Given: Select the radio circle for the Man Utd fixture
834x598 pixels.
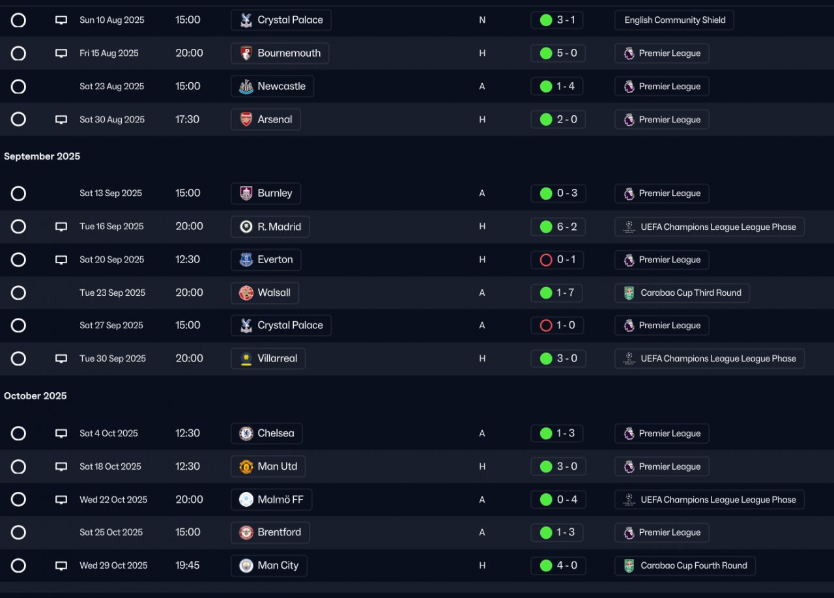Looking at the screenshot, I should [18, 467].
